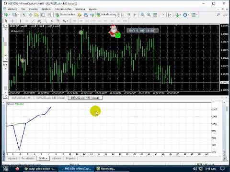Screen dimensions: 230x172
Task: Open the indicators list icon
Action: (x=177, y=15)
